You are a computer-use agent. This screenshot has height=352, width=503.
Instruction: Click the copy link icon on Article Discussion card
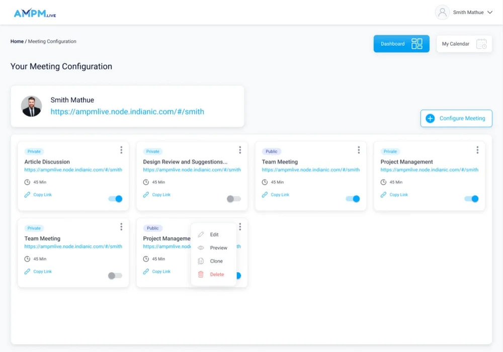pos(27,195)
